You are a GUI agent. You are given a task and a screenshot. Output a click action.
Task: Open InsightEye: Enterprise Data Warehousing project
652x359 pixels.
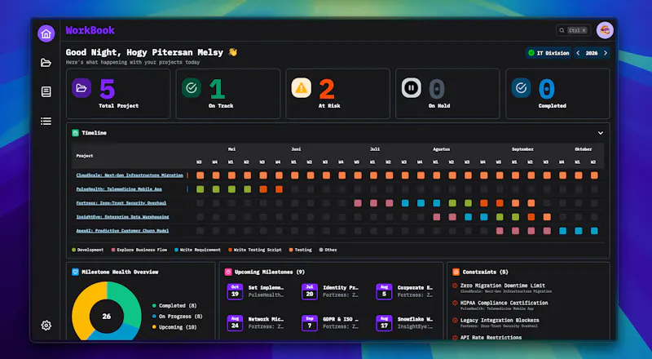coord(123,216)
